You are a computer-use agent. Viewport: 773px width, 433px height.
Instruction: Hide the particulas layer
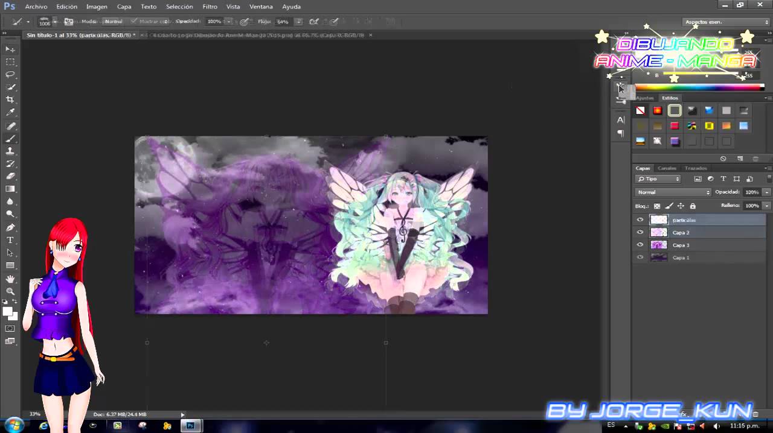coord(640,220)
